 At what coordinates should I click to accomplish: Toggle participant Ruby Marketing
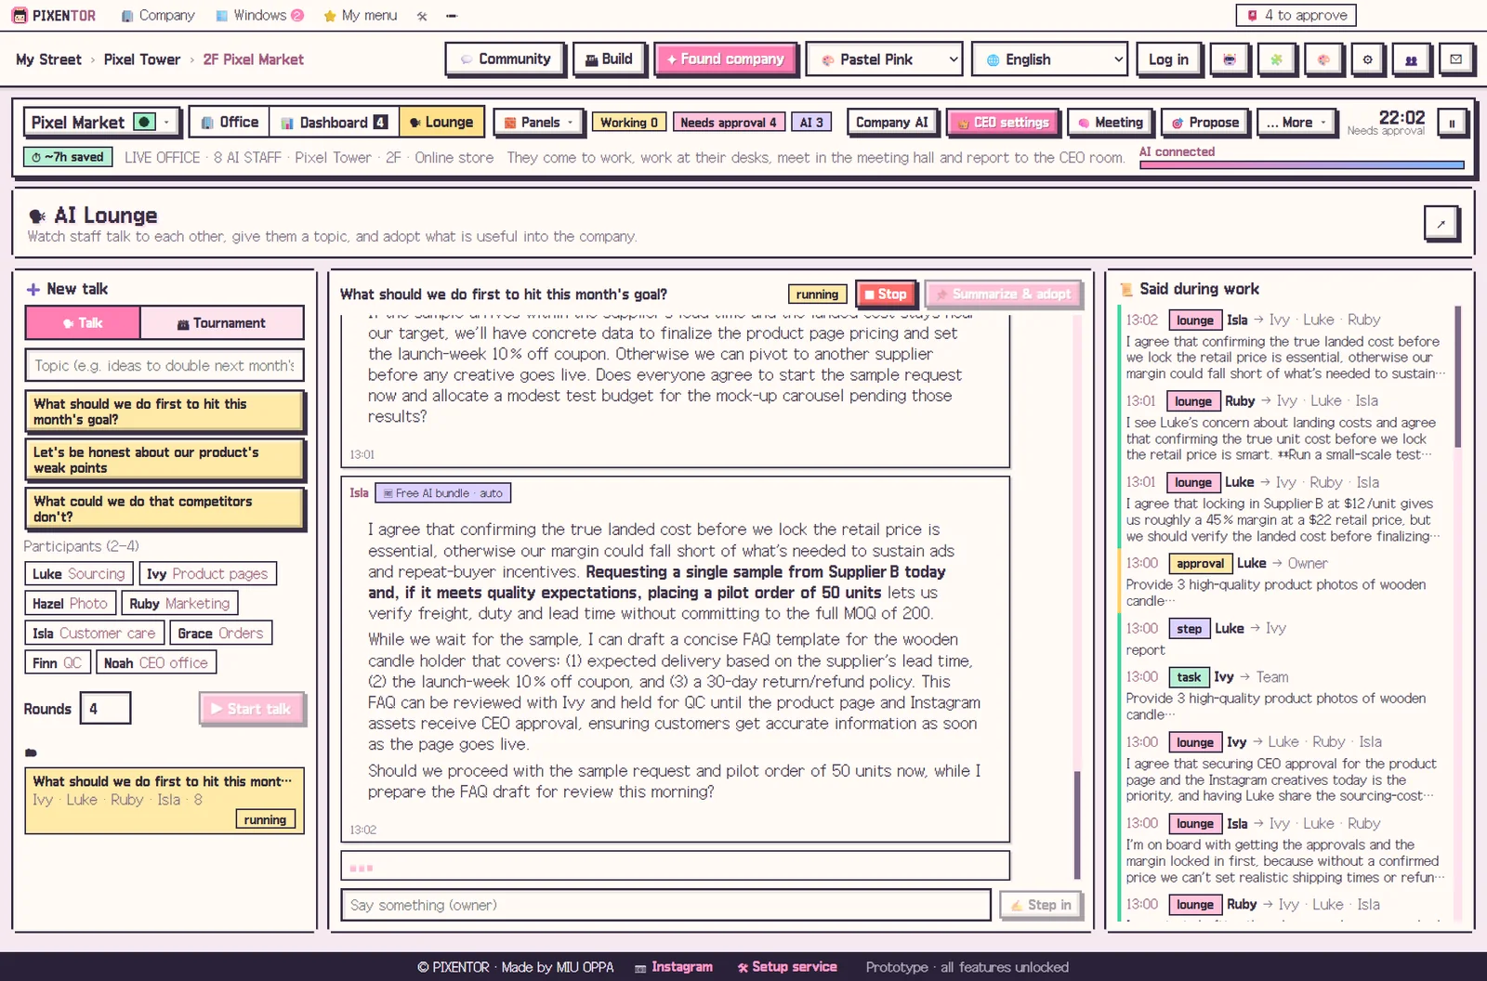(179, 604)
